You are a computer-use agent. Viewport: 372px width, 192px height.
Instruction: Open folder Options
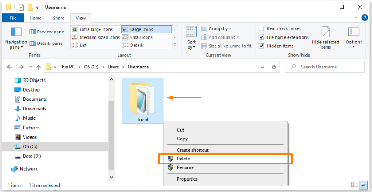(x=354, y=38)
